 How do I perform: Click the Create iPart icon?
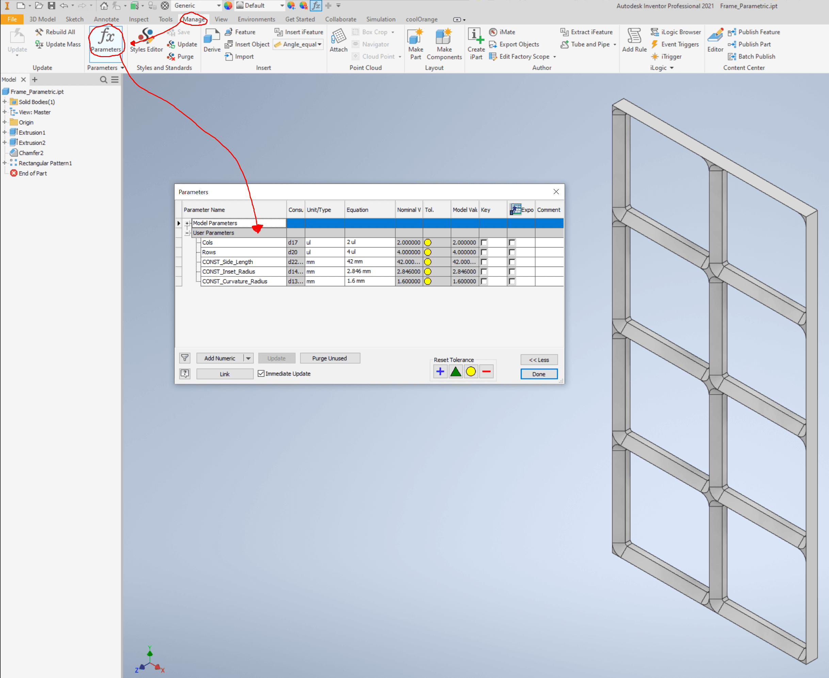(476, 44)
